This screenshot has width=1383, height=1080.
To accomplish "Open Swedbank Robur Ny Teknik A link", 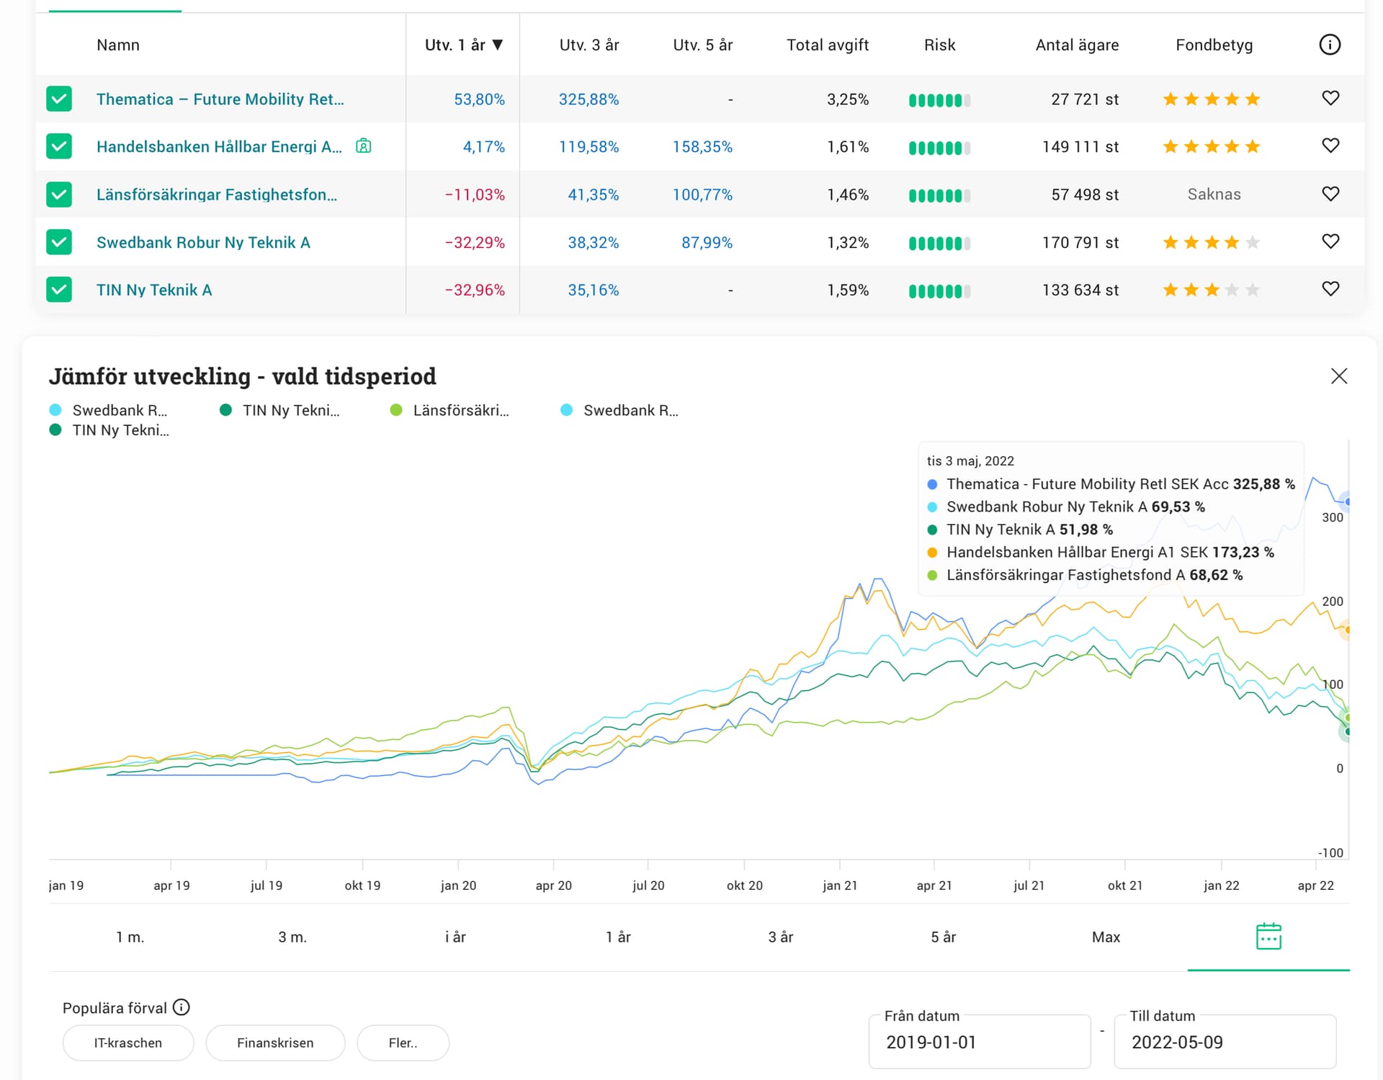I will pyautogui.click(x=204, y=242).
